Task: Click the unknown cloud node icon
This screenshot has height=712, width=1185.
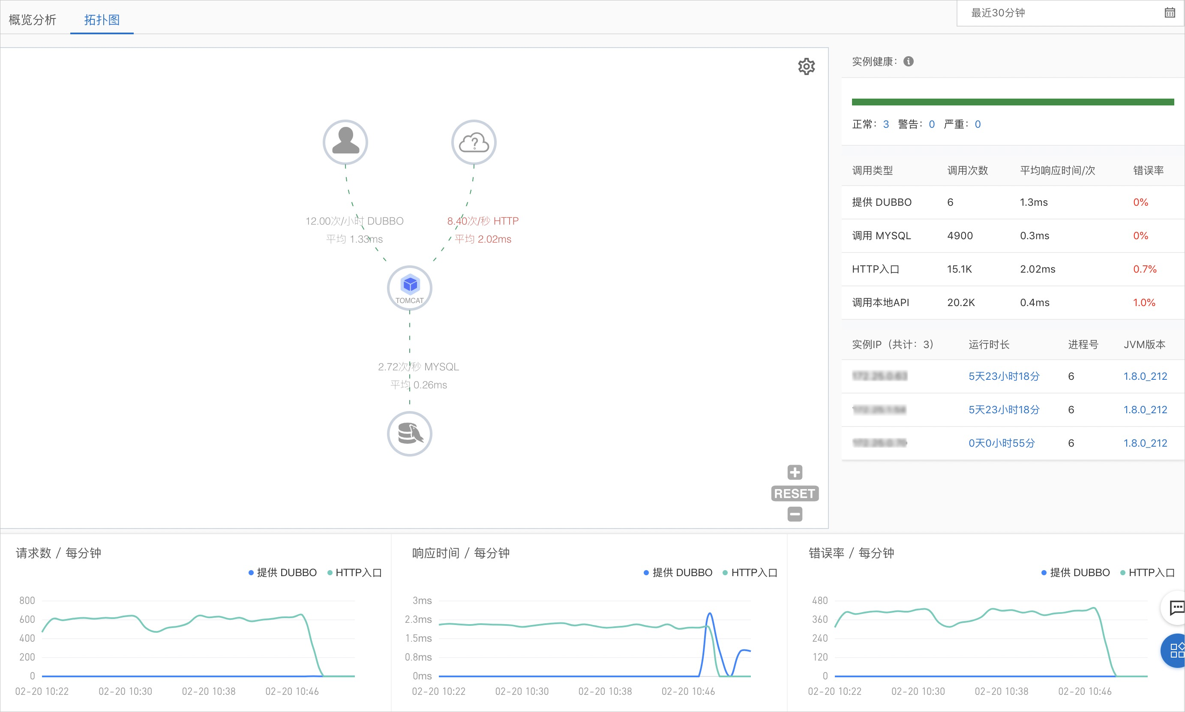Action: pos(474,142)
